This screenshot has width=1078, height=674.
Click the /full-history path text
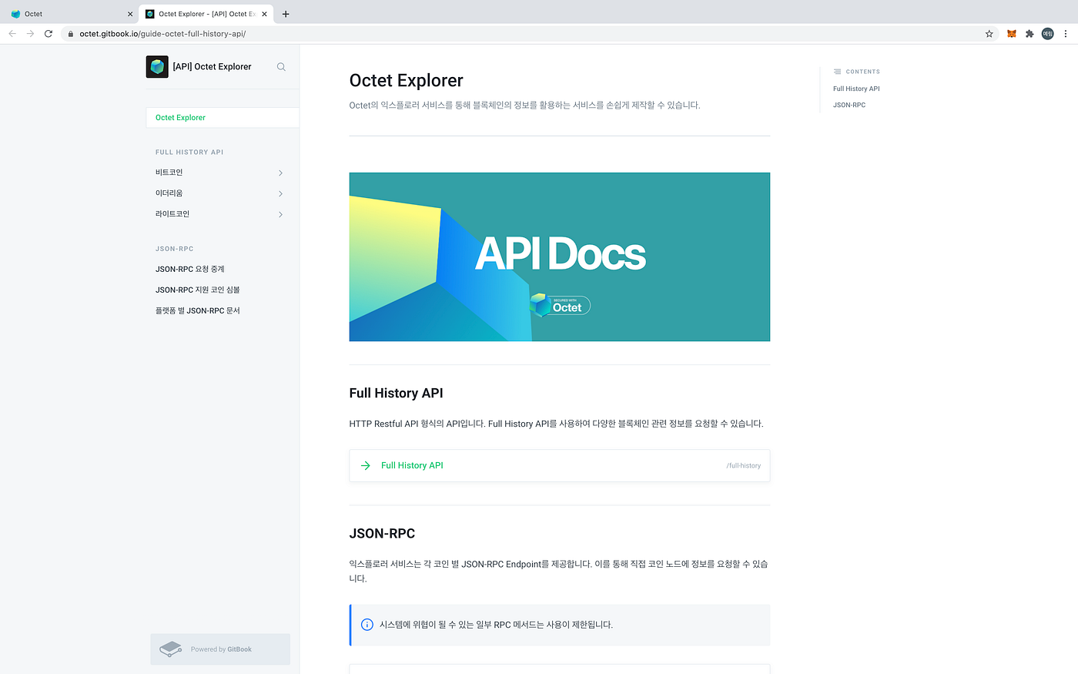tap(743, 465)
